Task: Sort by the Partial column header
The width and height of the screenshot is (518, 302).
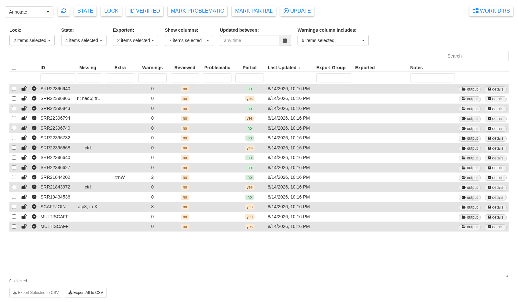Action: click(250, 68)
